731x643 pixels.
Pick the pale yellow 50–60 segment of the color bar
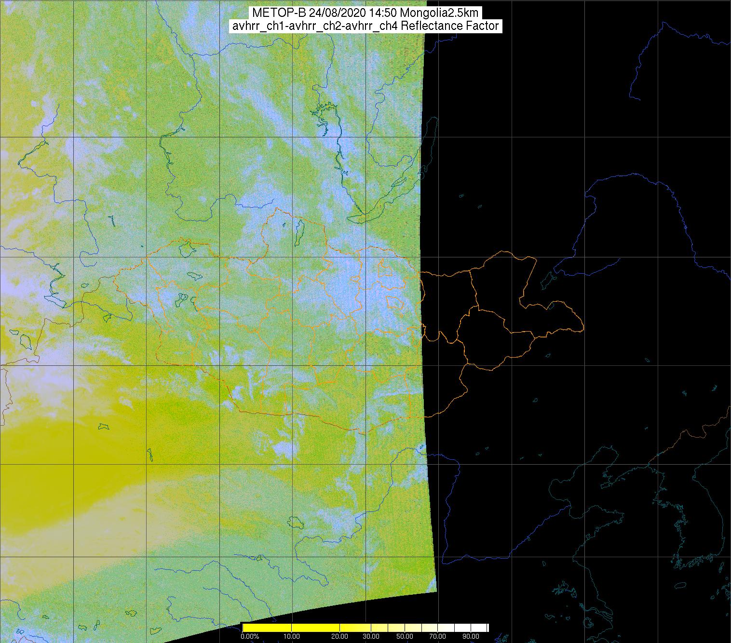(x=413, y=628)
